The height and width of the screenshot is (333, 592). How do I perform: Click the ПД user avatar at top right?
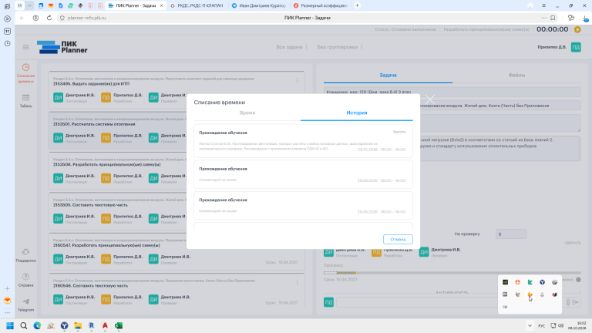[576, 47]
